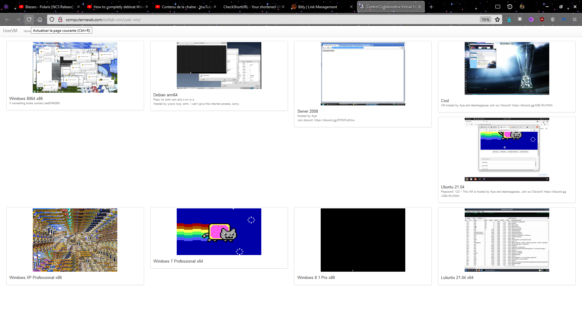Switch to Blazars Polaris YouTube tab
This screenshot has height=315, width=582.
49,7
